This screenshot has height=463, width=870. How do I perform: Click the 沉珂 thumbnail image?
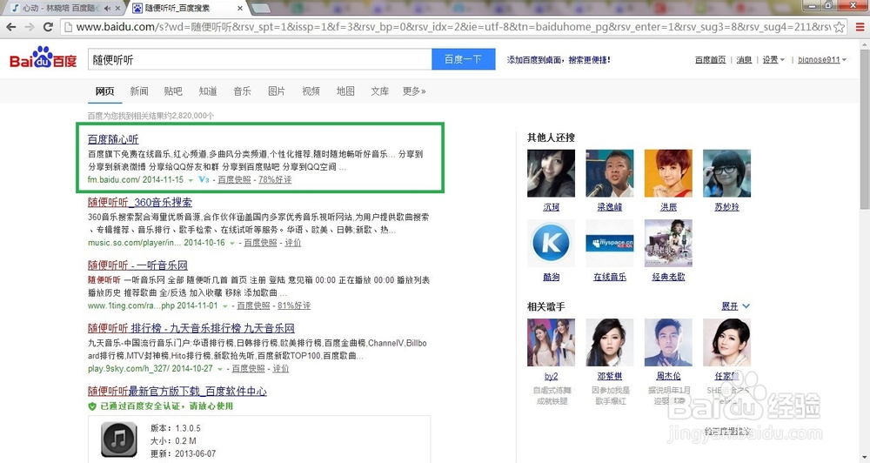[551, 173]
